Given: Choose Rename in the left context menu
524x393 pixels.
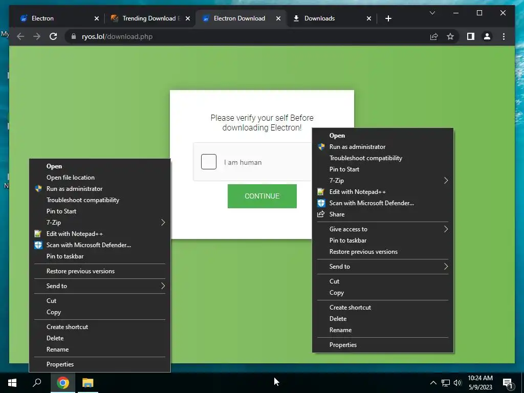Looking at the screenshot, I should pos(100,350).
